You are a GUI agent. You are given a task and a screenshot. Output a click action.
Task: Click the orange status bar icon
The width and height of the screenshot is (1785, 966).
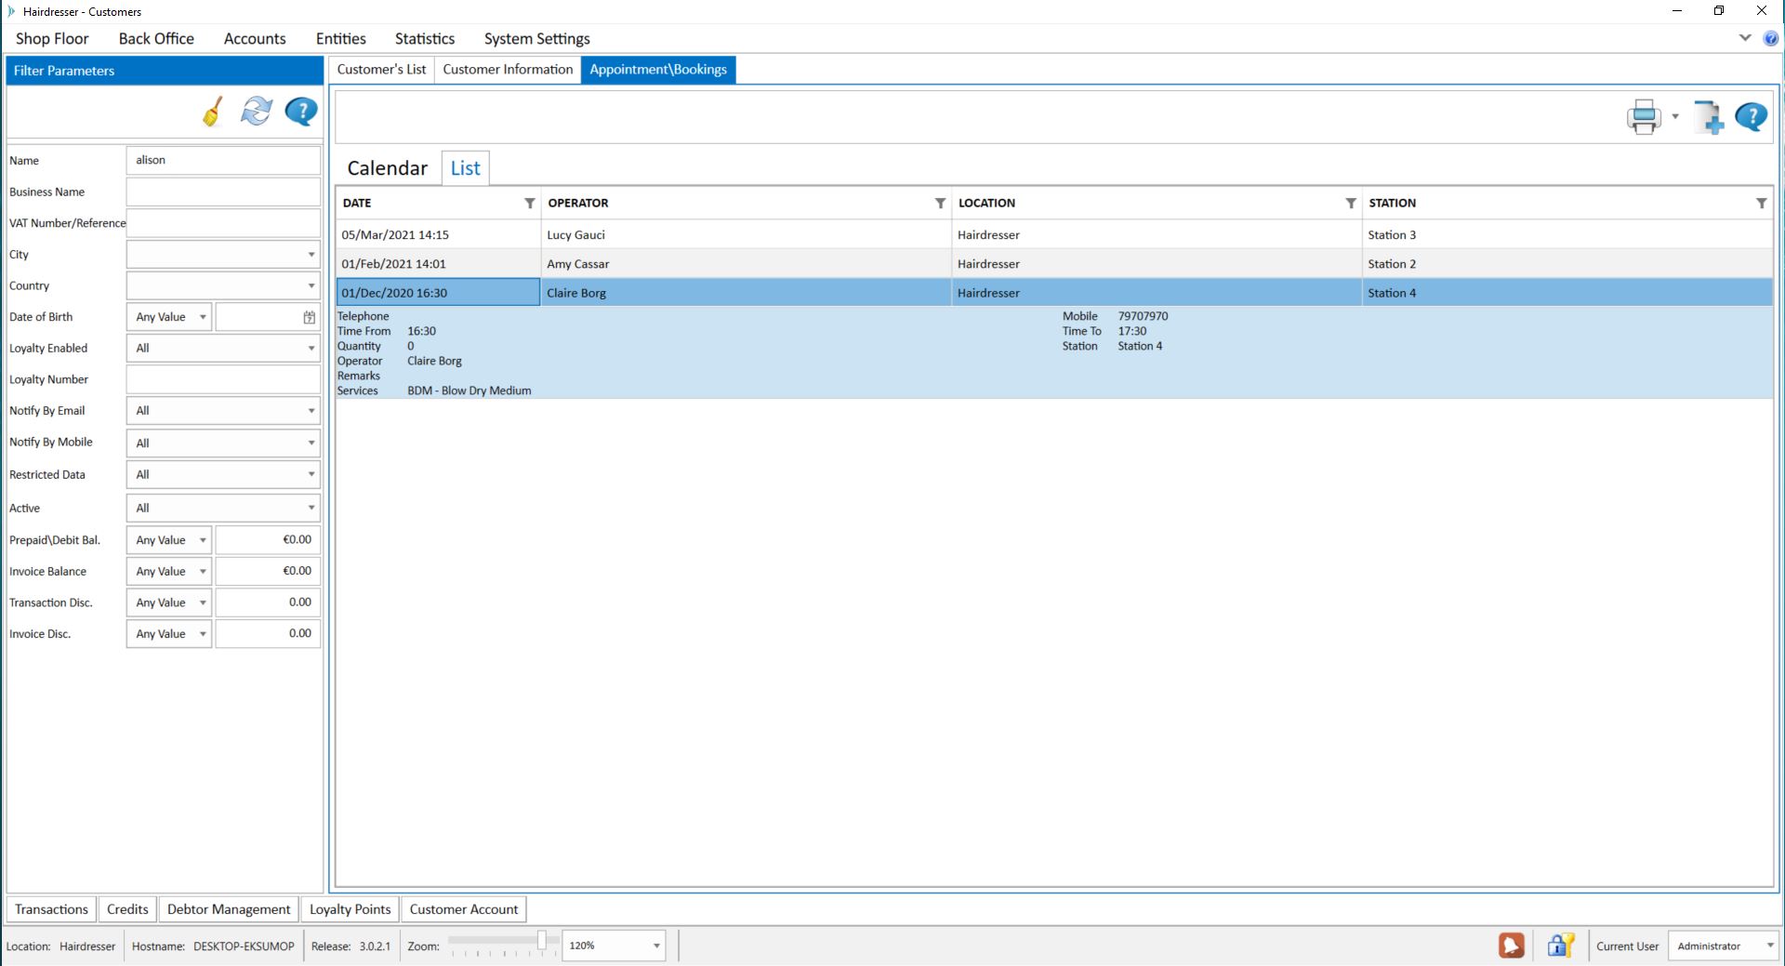(1512, 946)
